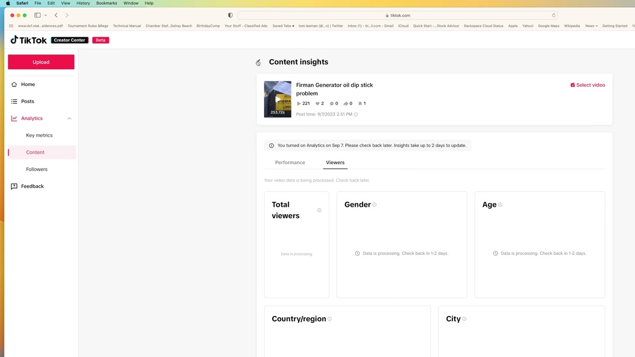635x357 pixels.
Task: Click the Posts list icon
Action: click(14, 101)
